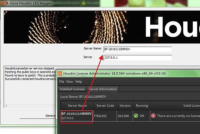Open the View menu in License Administrator

[x=70, y=82]
